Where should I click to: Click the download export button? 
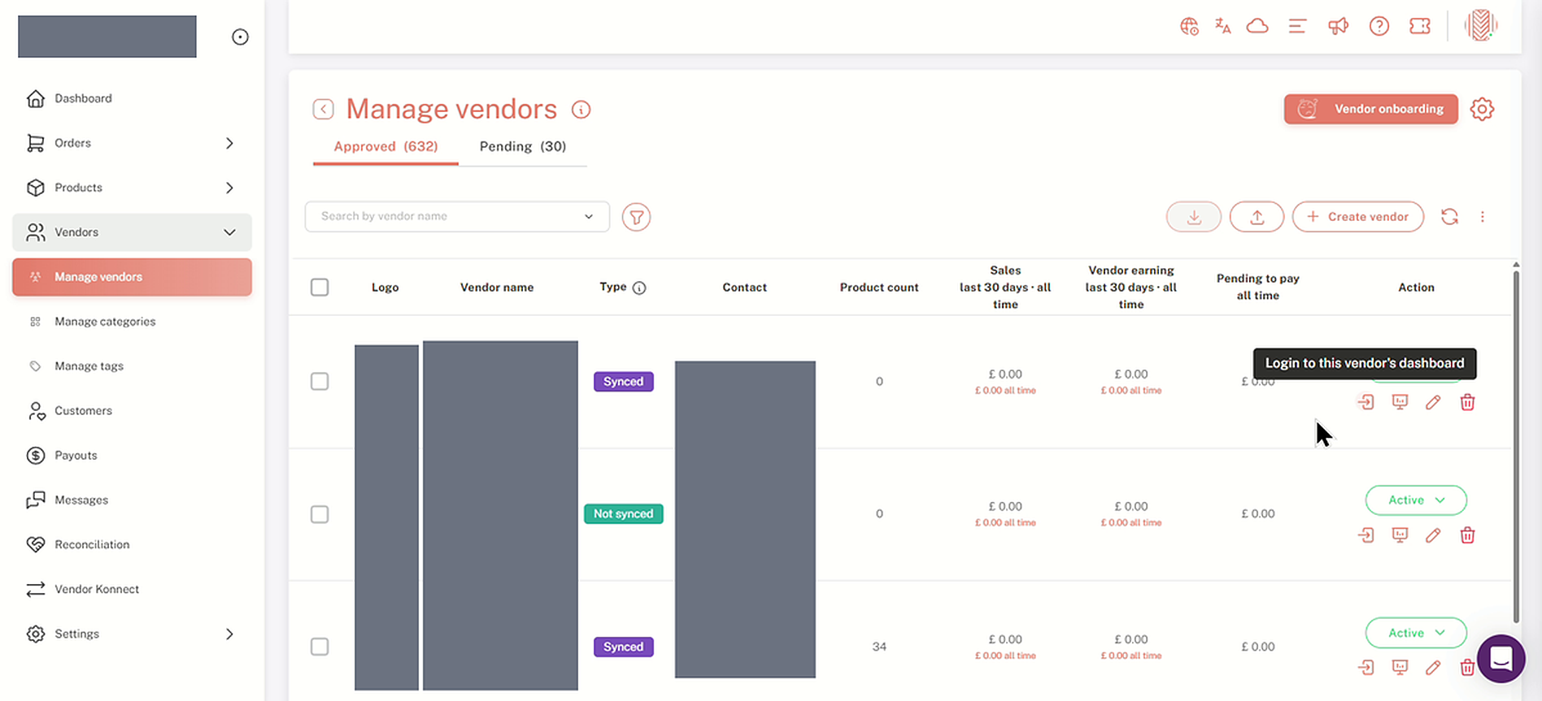[1194, 217]
